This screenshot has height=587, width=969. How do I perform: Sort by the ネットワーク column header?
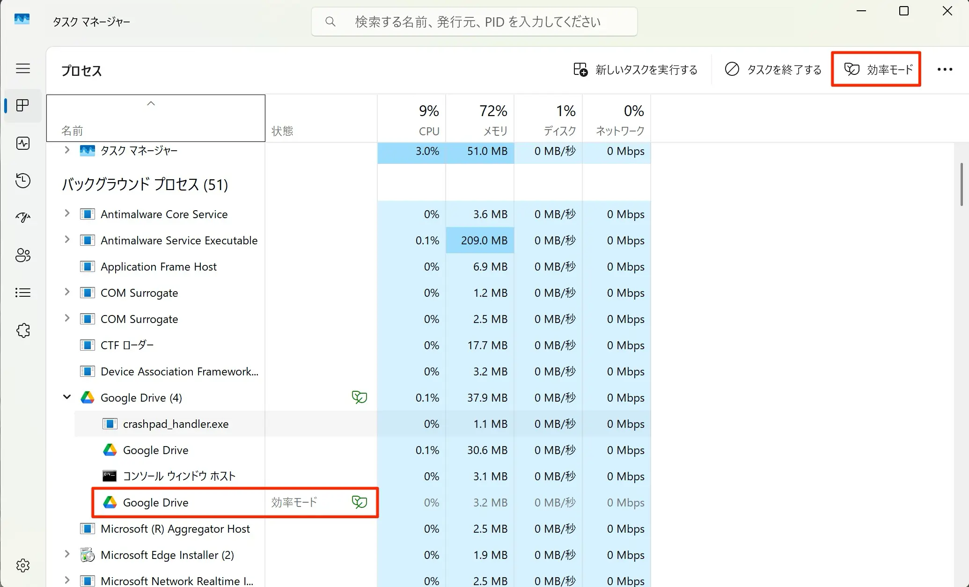617,118
